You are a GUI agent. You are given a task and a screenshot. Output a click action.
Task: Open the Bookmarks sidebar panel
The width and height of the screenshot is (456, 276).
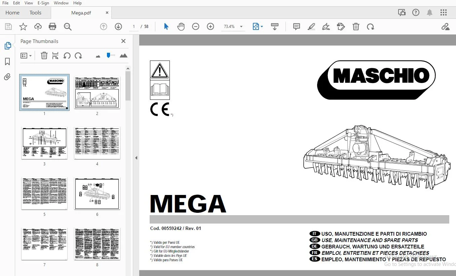point(7,62)
